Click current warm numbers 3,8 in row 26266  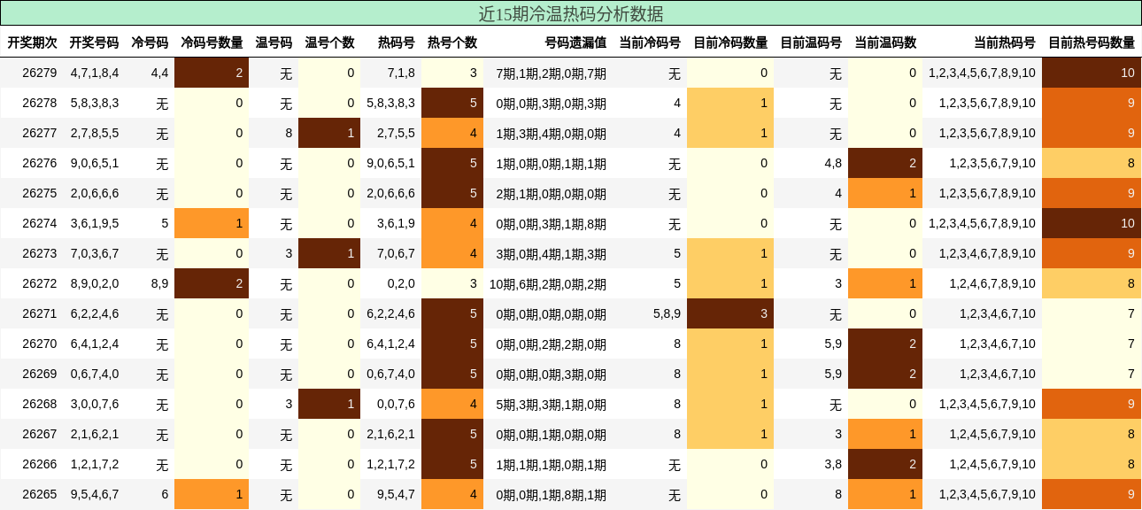(x=833, y=464)
